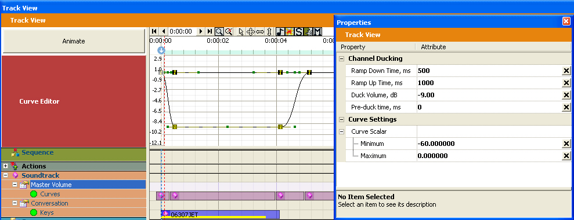Expand the Actions track group
This screenshot has height=220, width=574.
pos(5,166)
